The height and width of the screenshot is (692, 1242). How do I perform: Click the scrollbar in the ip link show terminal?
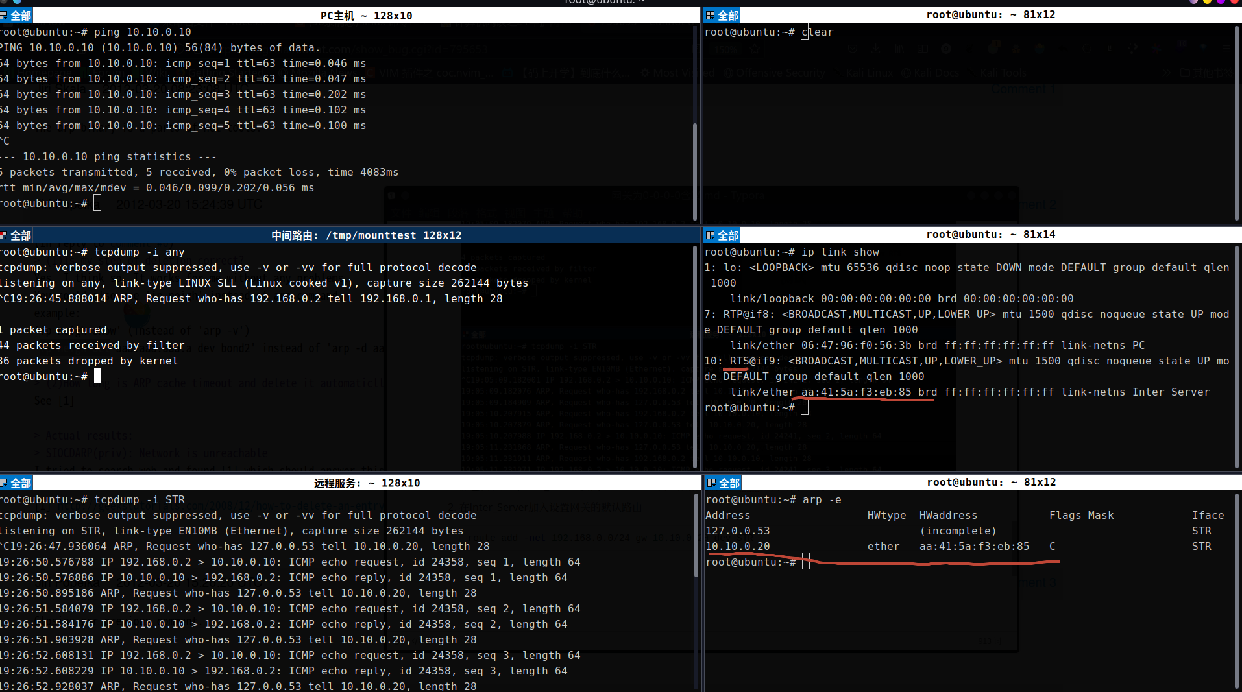(1237, 357)
